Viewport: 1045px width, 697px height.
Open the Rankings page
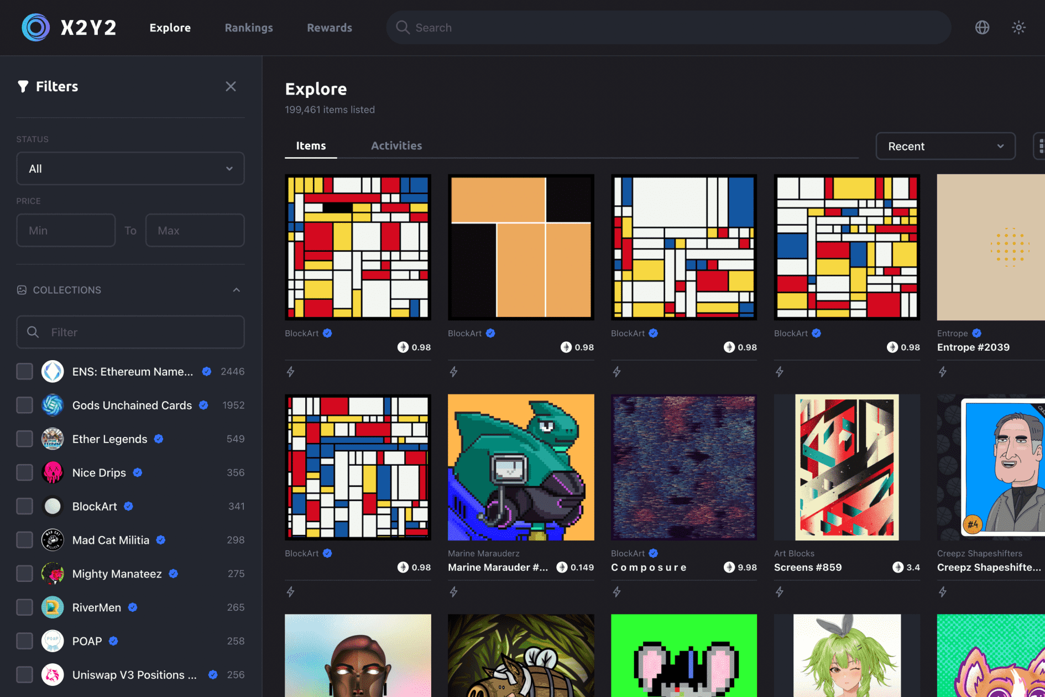coord(249,27)
